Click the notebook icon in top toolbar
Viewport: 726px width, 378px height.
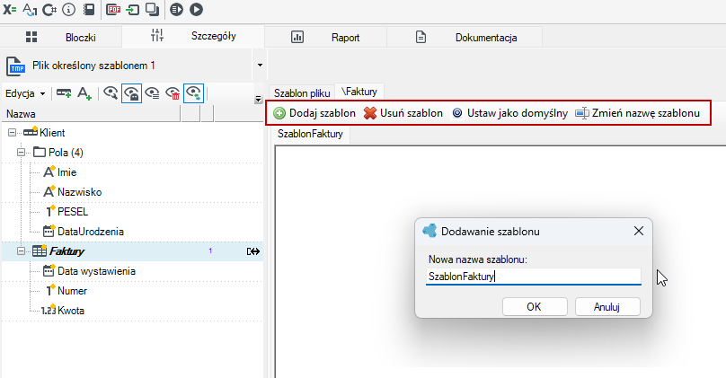89,9
